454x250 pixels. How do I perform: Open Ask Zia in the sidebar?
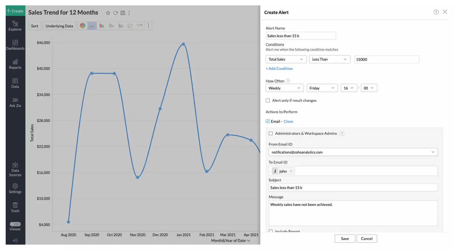15,102
